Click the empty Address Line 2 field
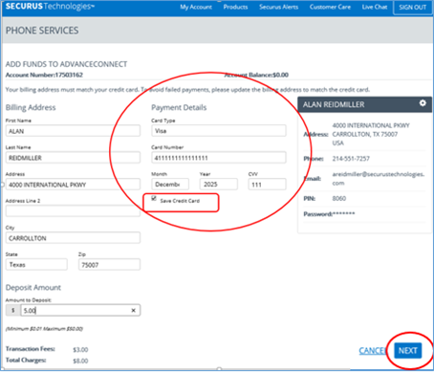The image size is (434, 373). click(73, 211)
